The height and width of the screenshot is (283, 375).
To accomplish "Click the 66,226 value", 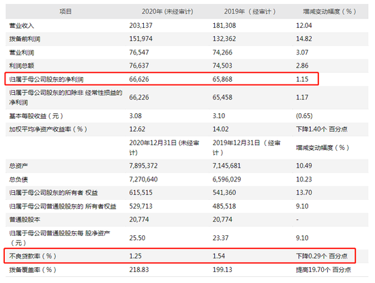I will [x=139, y=98].
